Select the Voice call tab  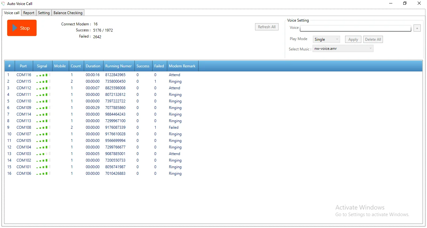click(x=12, y=13)
